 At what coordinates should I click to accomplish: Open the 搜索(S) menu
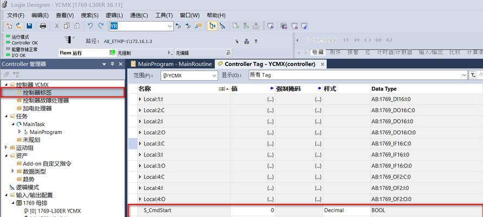click(x=90, y=15)
